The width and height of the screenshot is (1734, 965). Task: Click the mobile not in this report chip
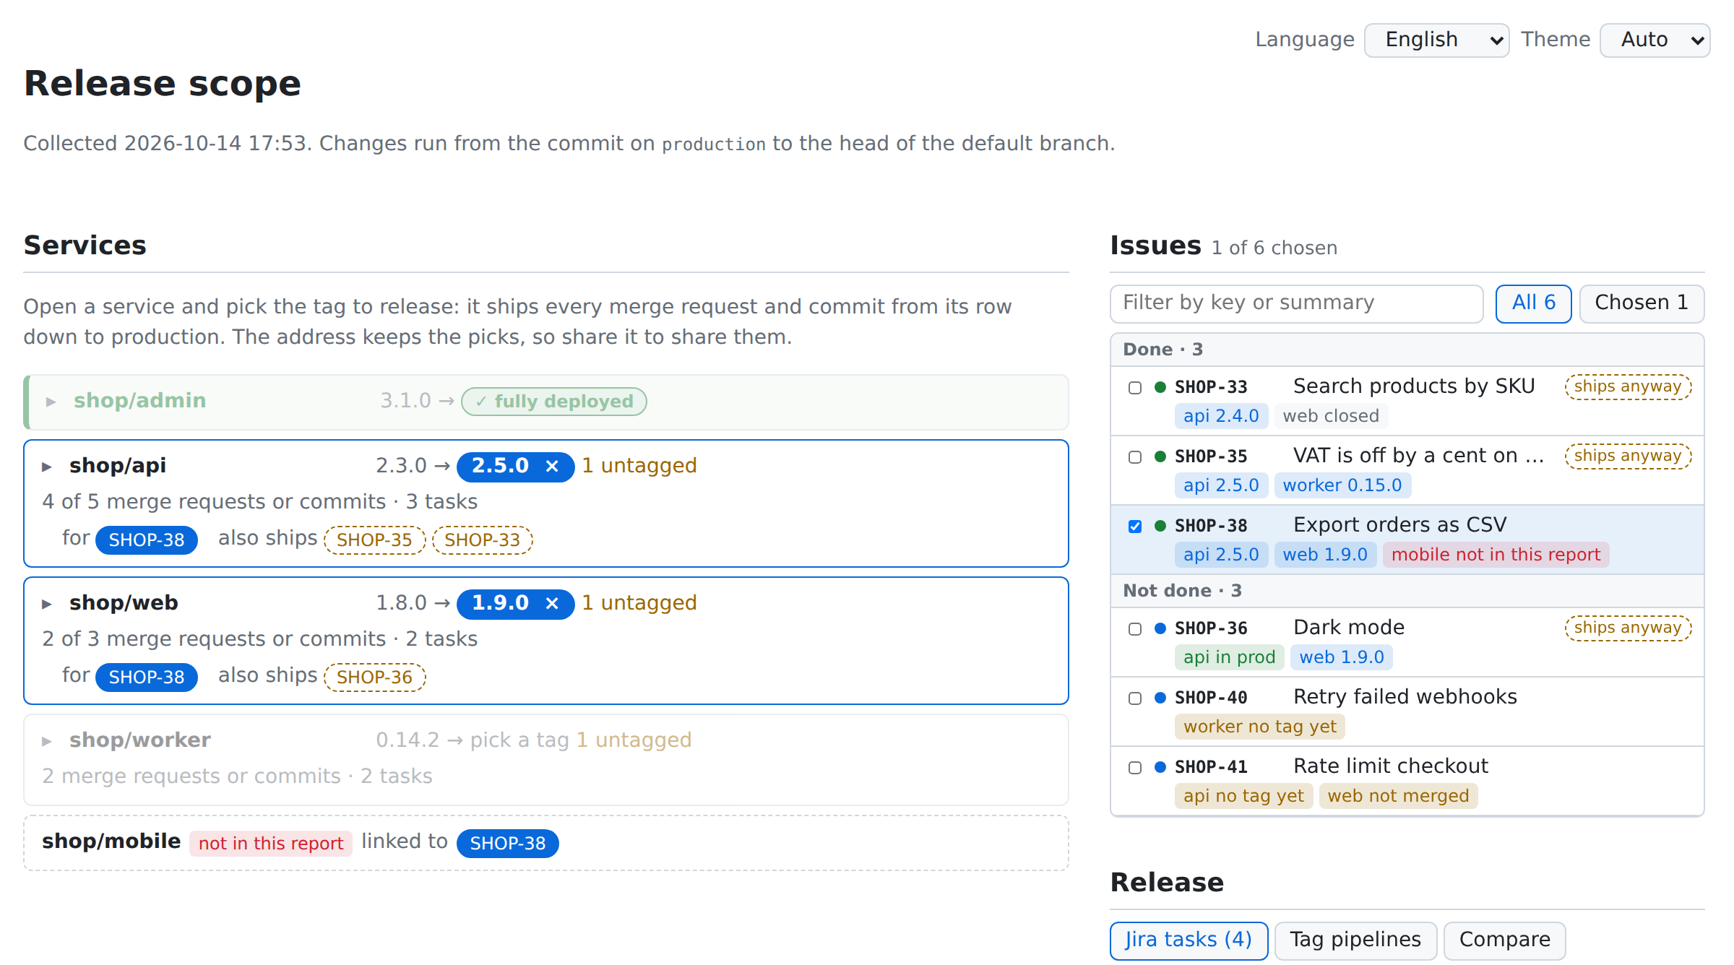[1496, 555]
